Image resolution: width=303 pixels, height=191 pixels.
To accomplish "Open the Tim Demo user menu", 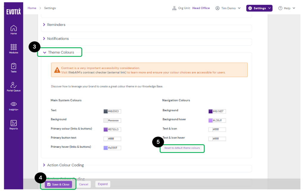I will pos(228,8).
